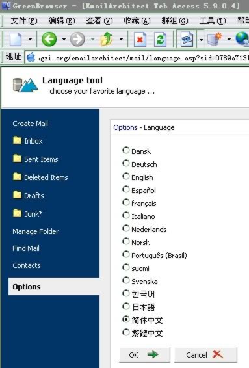Open dropdown beside the layout icon

(x=201, y=40)
